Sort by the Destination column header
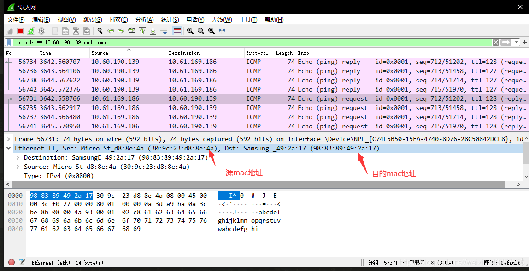529x271 pixels. [x=206, y=53]
